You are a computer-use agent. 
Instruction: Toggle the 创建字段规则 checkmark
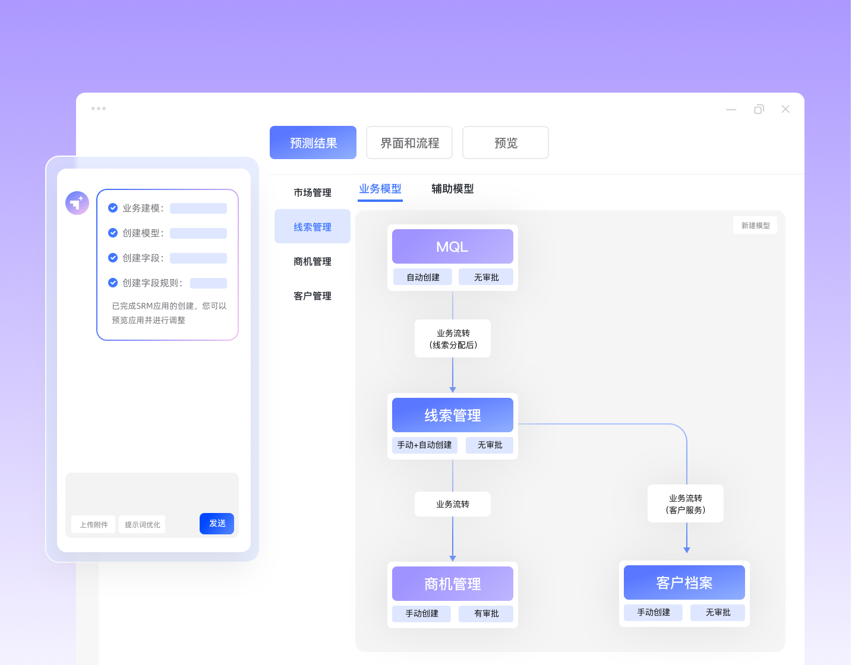(113, 283)
